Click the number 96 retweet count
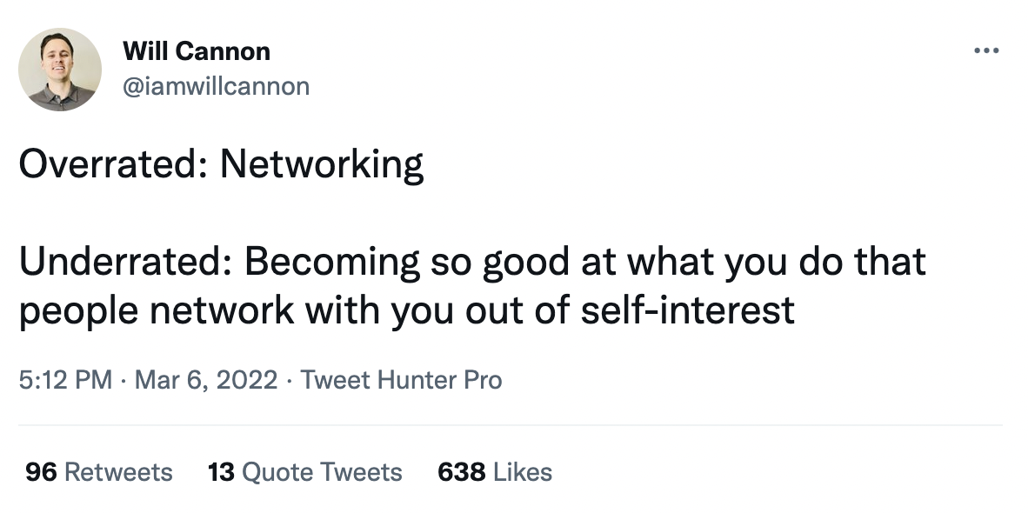 coord(40,472)
